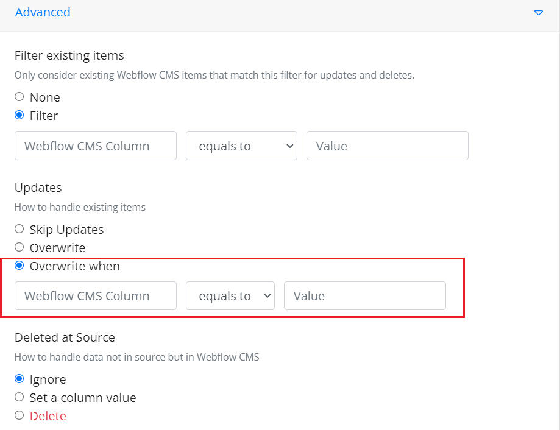Choose the Overwrite radio option
The image size is (560, 430).
click(x=19, y=247)
